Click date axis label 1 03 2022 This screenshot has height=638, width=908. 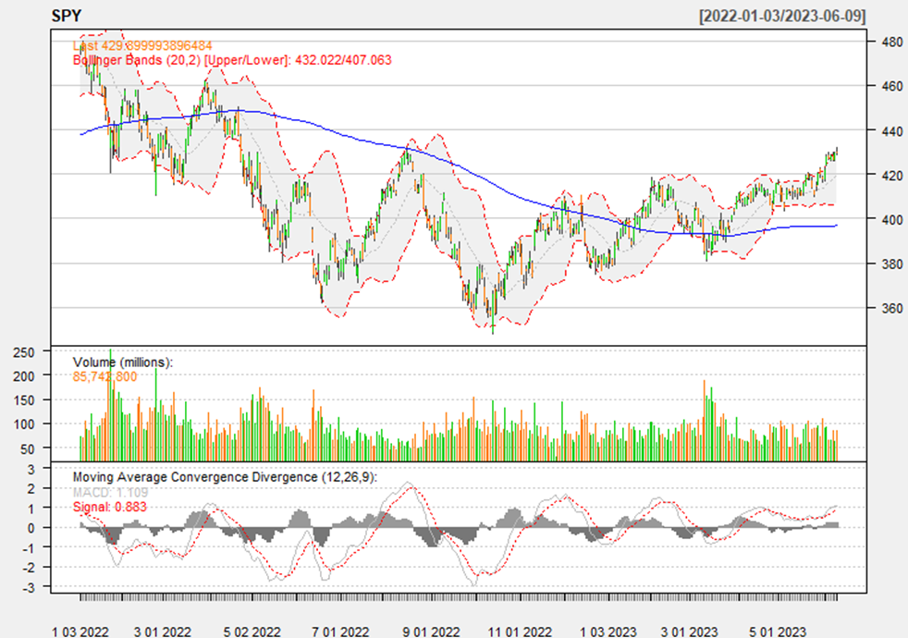point(80,631)
